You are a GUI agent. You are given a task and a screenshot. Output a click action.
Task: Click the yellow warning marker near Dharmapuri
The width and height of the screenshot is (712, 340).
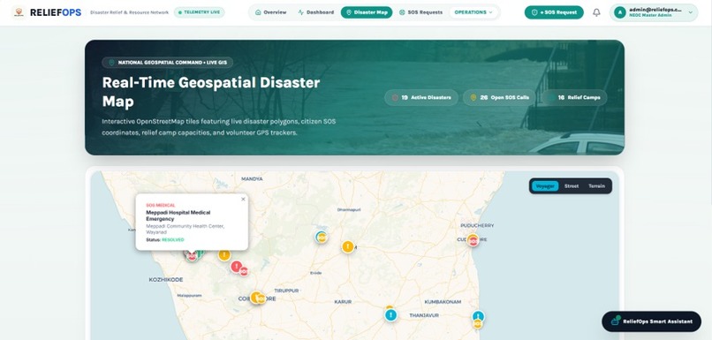[348, 247]
